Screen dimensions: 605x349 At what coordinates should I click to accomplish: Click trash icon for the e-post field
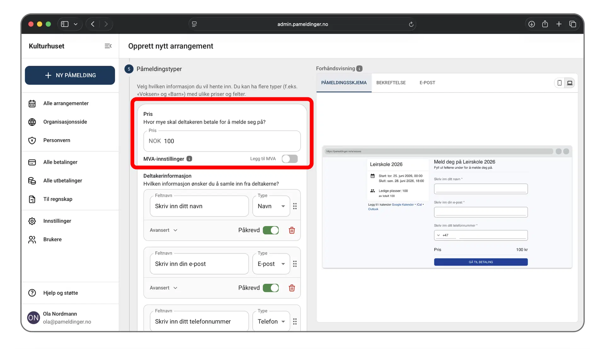click(x=292, y=288)
